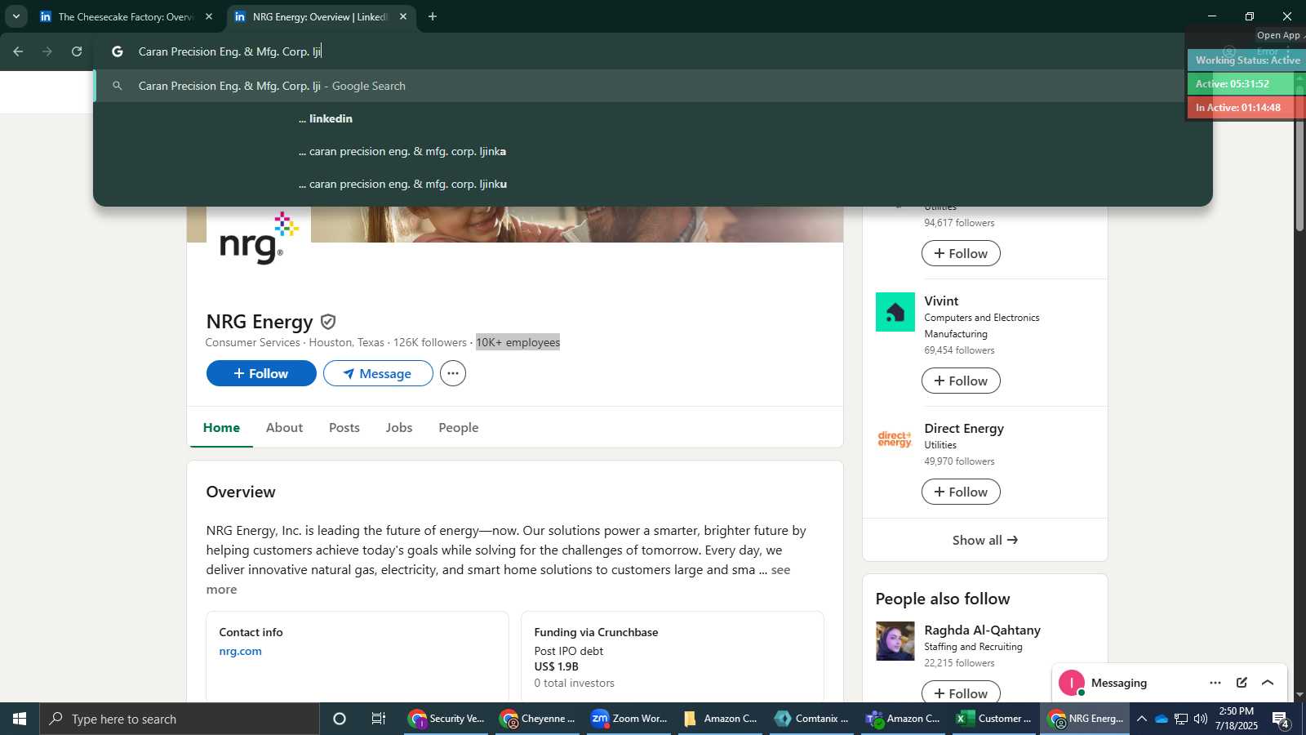
Task: Click the verified shield badge beside NRG Energy
Action: click(x=328, y=322)
